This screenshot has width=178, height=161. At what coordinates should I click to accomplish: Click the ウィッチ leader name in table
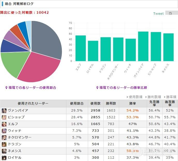[x=14, y=130]
